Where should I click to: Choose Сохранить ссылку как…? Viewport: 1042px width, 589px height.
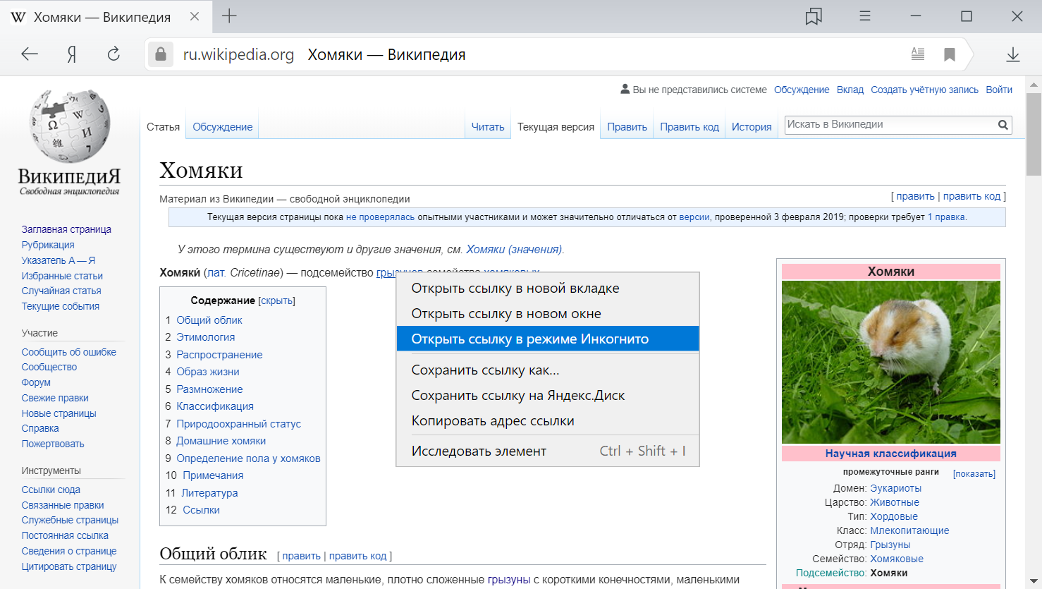tap(548, 370)
